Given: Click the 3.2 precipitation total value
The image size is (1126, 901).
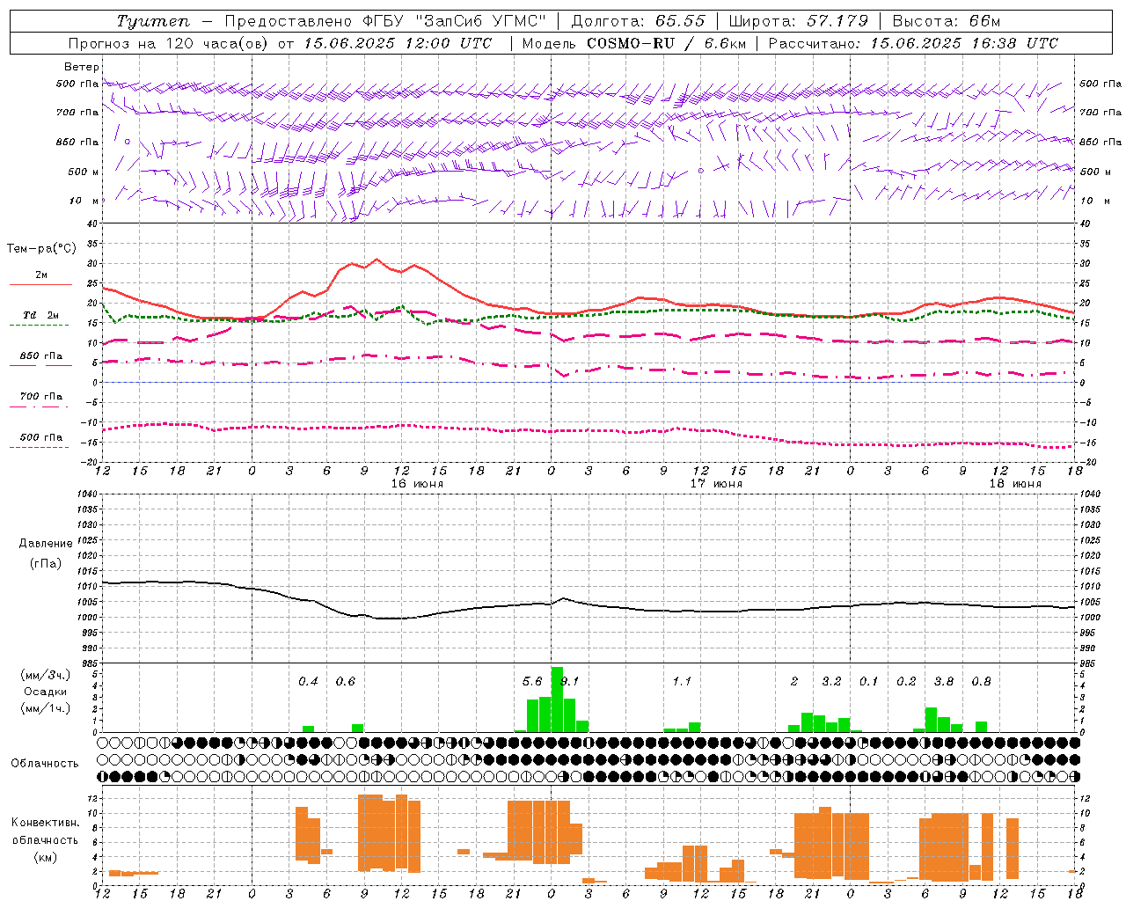Looking at the screenshot, I should tap(831, 681).
